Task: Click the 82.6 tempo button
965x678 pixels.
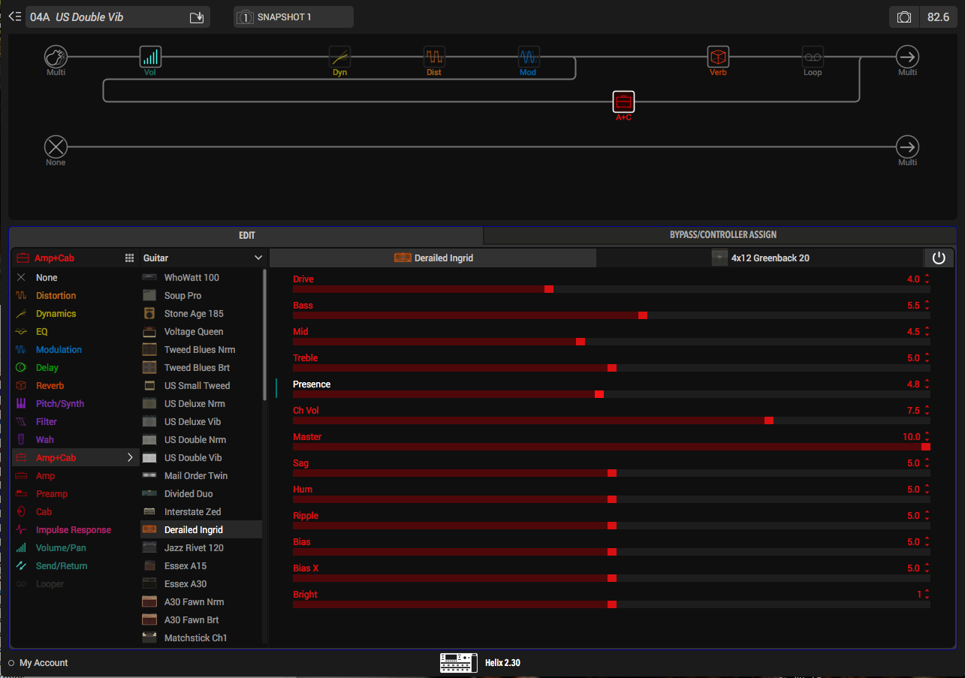Action: click(938, 17)
